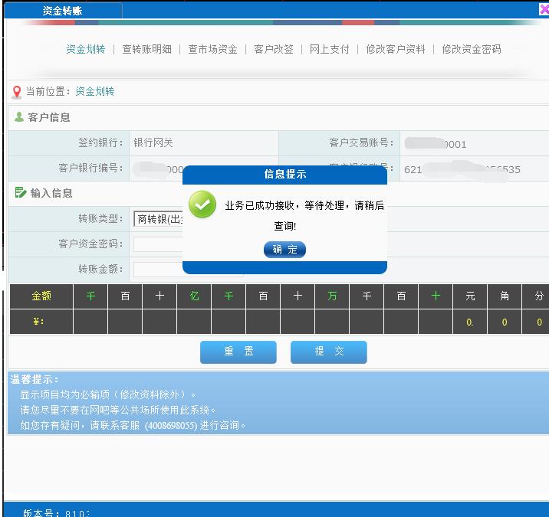Click the red location pin icon
Image resolution: width=549 pixels, height=517 pixels.
coord(16,92)
